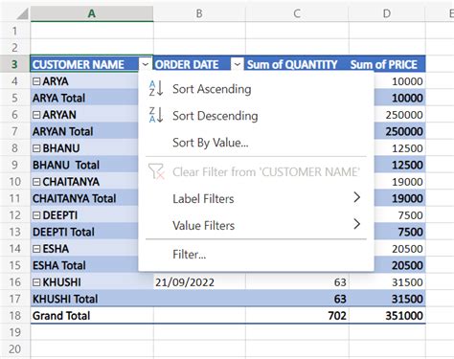Click the Grand Total quantity 702
This screenshot has height=359, width=454.
(297, 316)
